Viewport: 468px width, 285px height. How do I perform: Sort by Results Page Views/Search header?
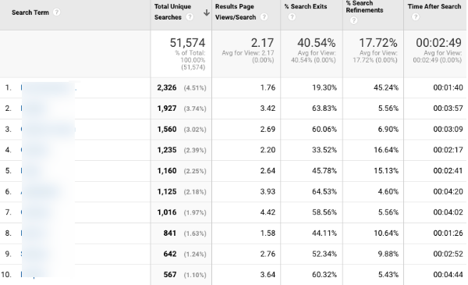coord(236,12)
